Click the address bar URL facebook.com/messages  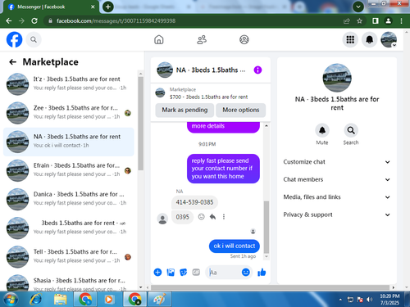tap(116, 20)
